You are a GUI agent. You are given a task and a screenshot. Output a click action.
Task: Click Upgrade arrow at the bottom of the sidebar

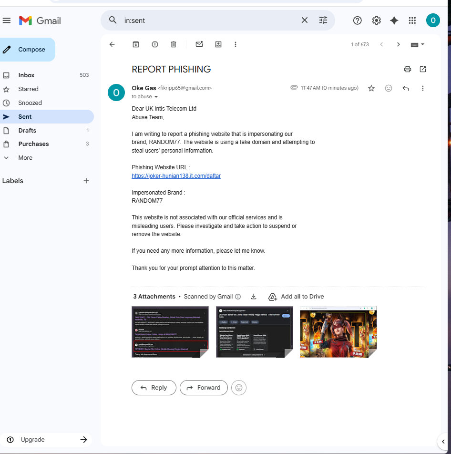click(83, 440)
